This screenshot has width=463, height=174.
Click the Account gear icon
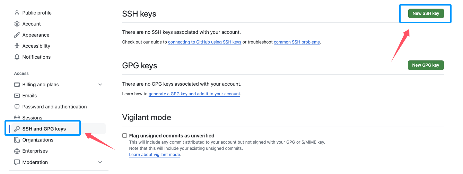(x=17, y=24)
